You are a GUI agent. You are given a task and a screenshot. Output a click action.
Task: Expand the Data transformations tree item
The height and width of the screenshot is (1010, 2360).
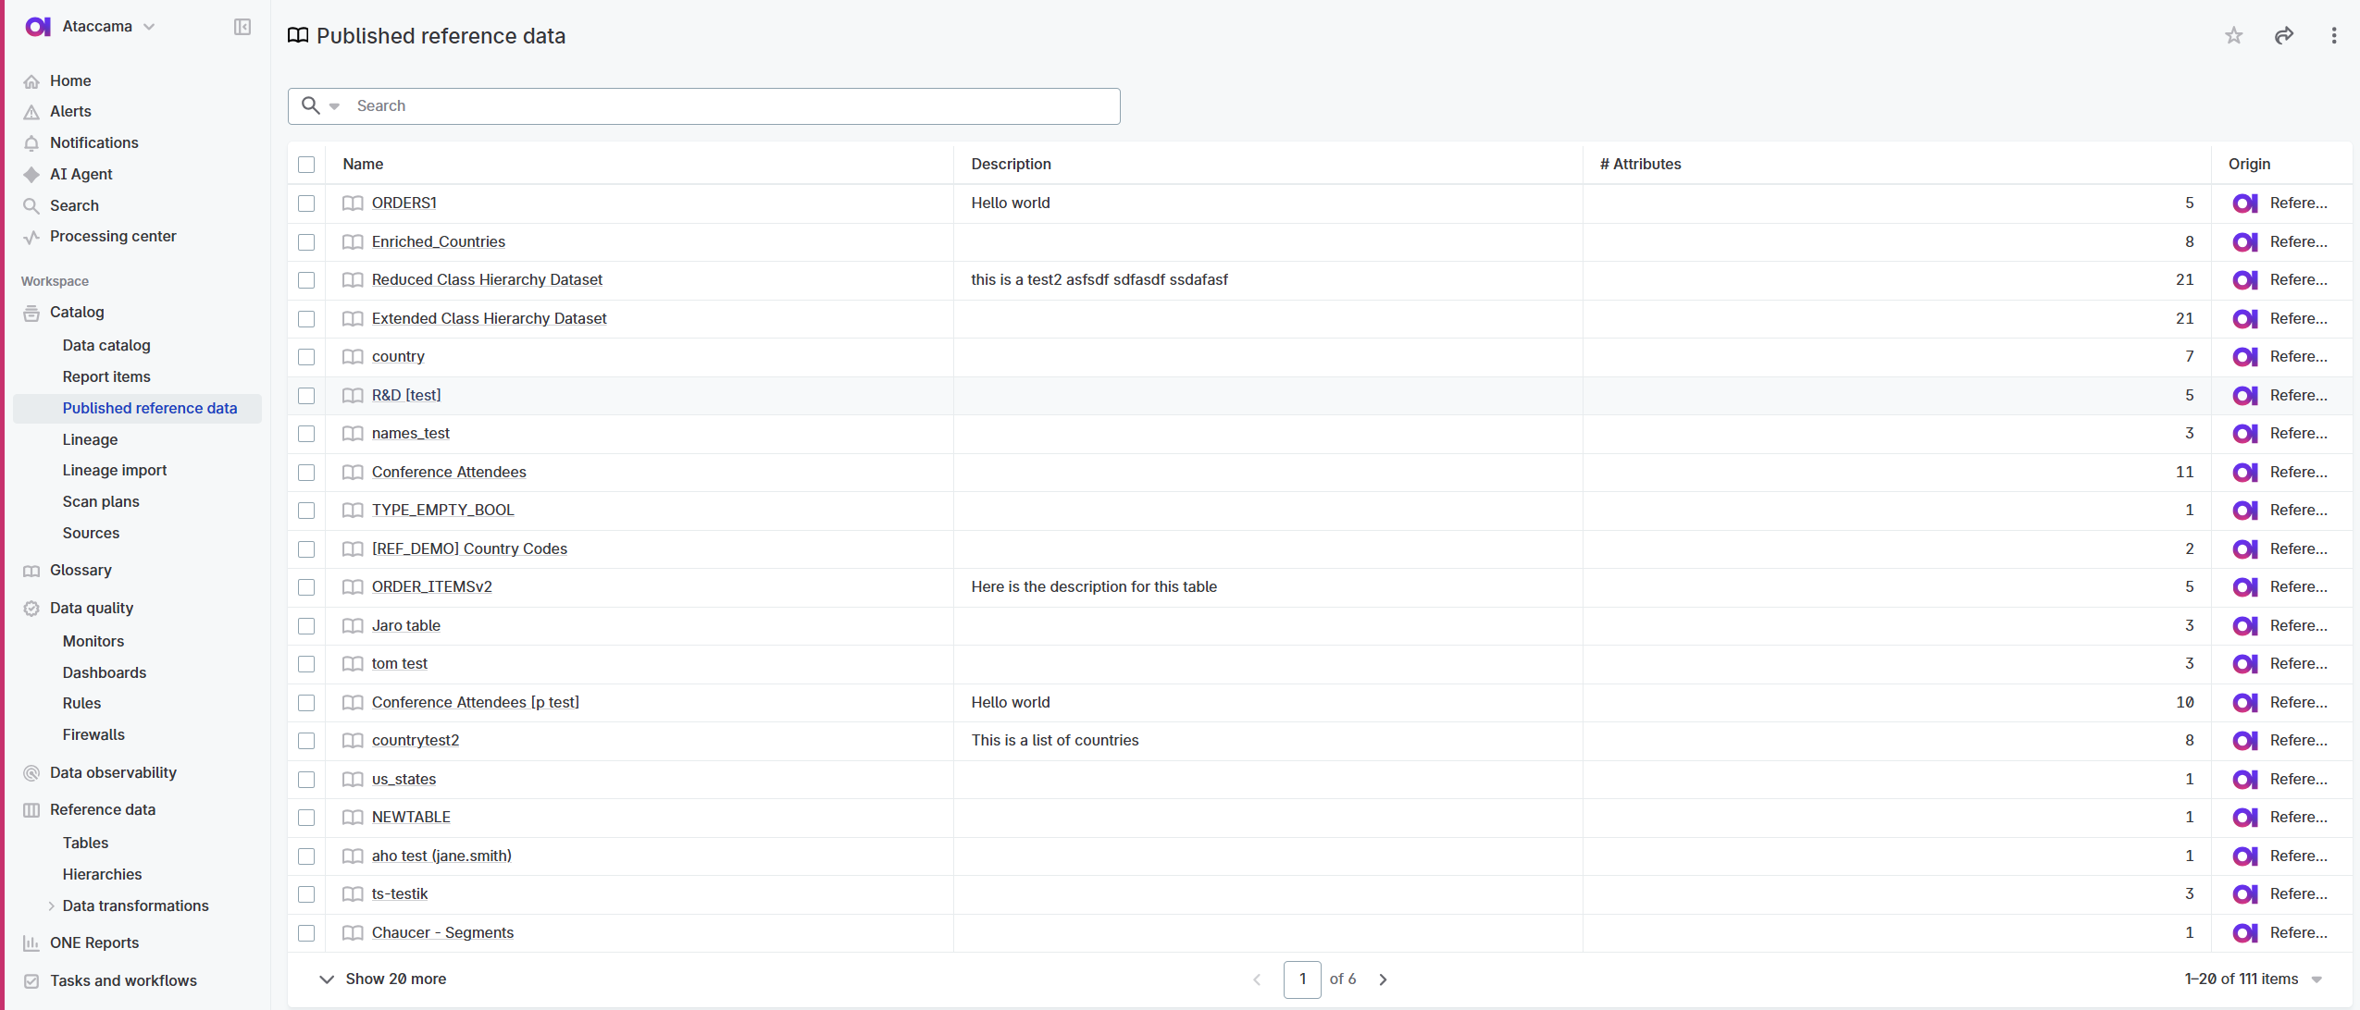(52, 905)
